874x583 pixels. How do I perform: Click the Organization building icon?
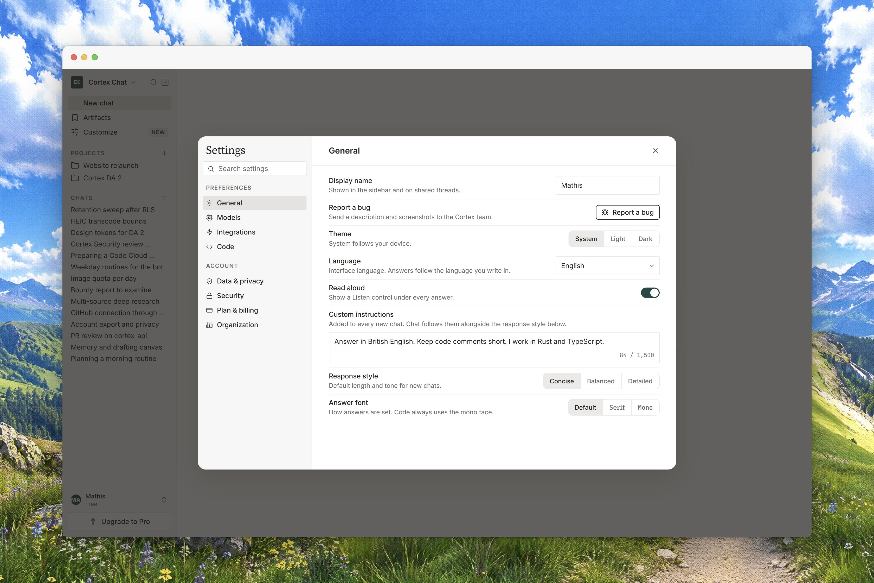pyautogui.click(x=210, y=325)
